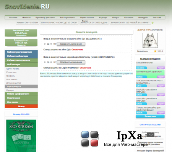This screenshot has width=172, height=152.
Task: Click 'Автоматический заработок!' green message text
Action: (x=149, y=72)
